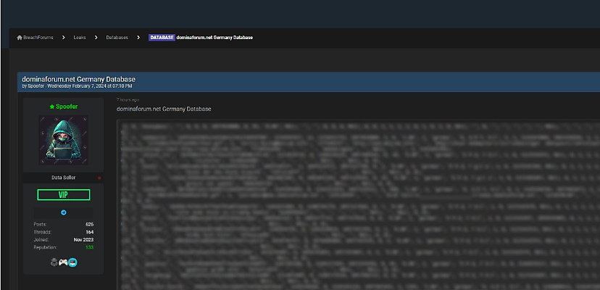The image size is (600, 290).
Task: Click the purple DATABASE tag label
Action: [162, 38]
